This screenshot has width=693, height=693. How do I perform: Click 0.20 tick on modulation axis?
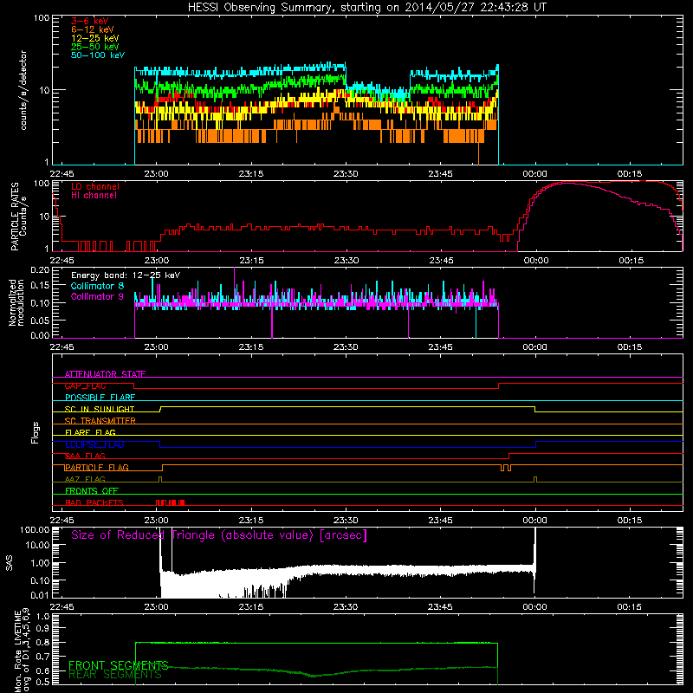40,270
